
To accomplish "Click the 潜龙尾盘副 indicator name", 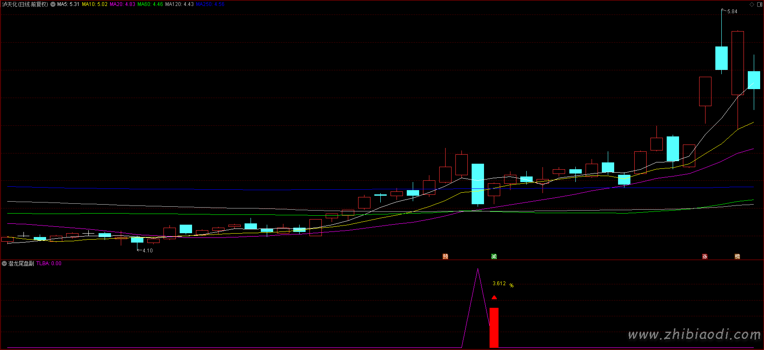I will [x=21, y=263].
